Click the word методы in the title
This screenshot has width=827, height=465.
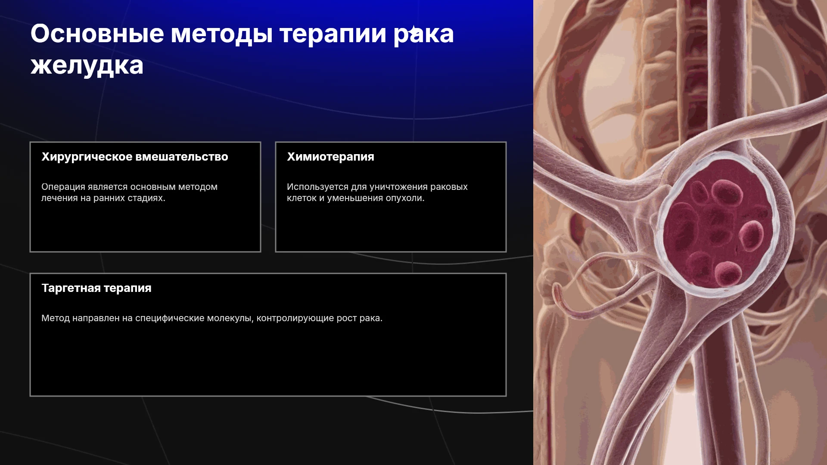coord(222,34)
